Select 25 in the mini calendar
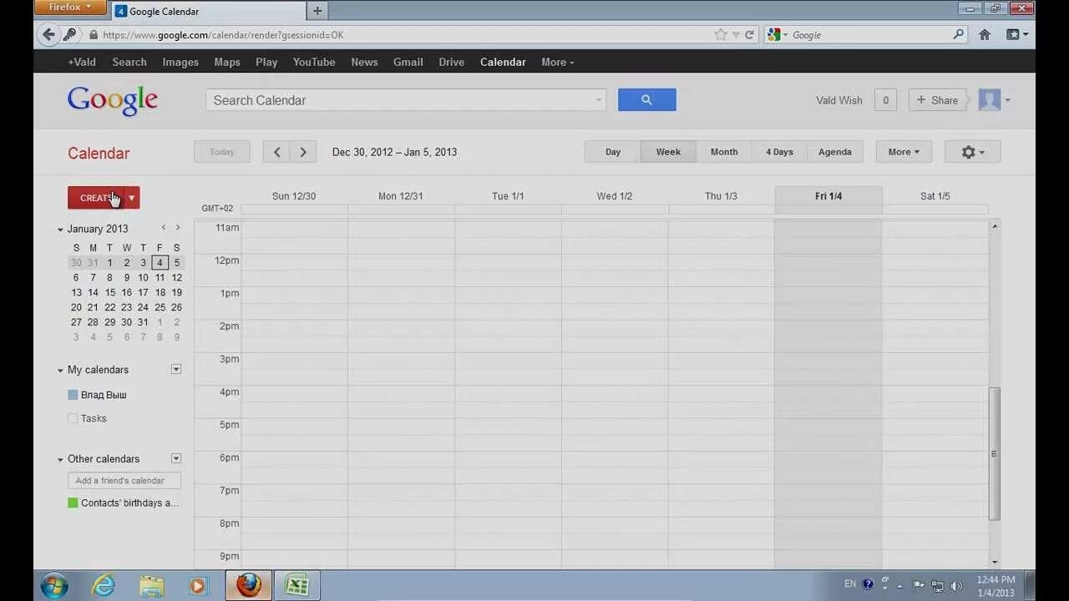Screen dimensions: 1069x601 tap(160, 307)
